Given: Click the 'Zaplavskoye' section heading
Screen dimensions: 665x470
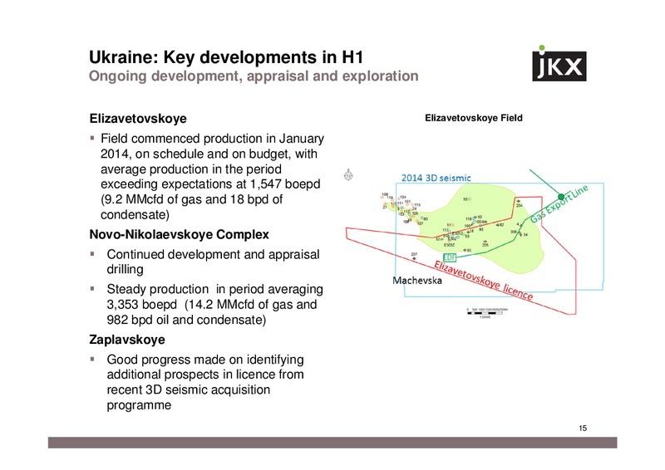Looking at the screenshot, I should point(127,340).
